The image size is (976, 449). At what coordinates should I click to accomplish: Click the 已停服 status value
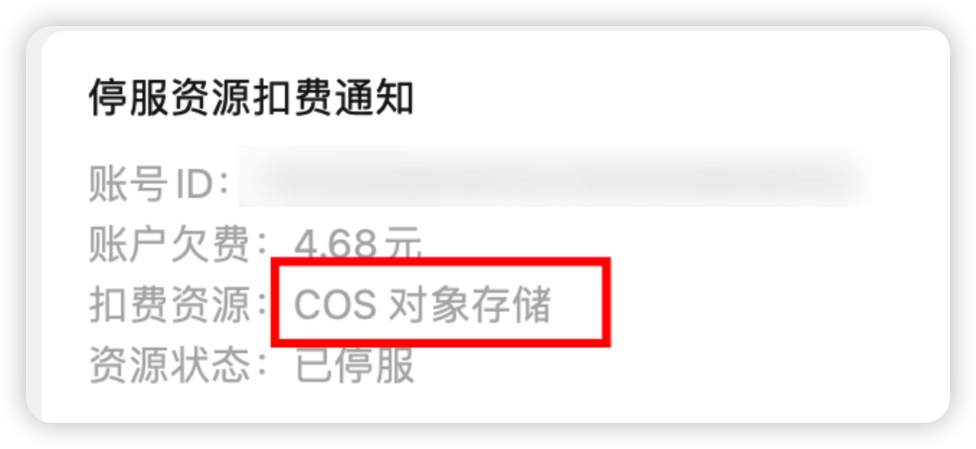click(355, 365)
